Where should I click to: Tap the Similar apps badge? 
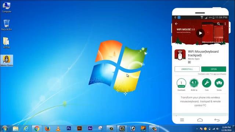(x=219, y=83)
